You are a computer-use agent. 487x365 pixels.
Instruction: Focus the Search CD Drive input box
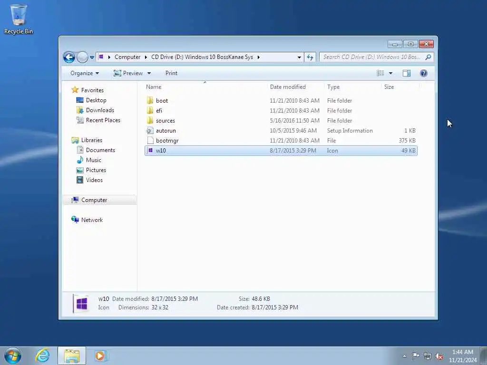click(373, 57)
